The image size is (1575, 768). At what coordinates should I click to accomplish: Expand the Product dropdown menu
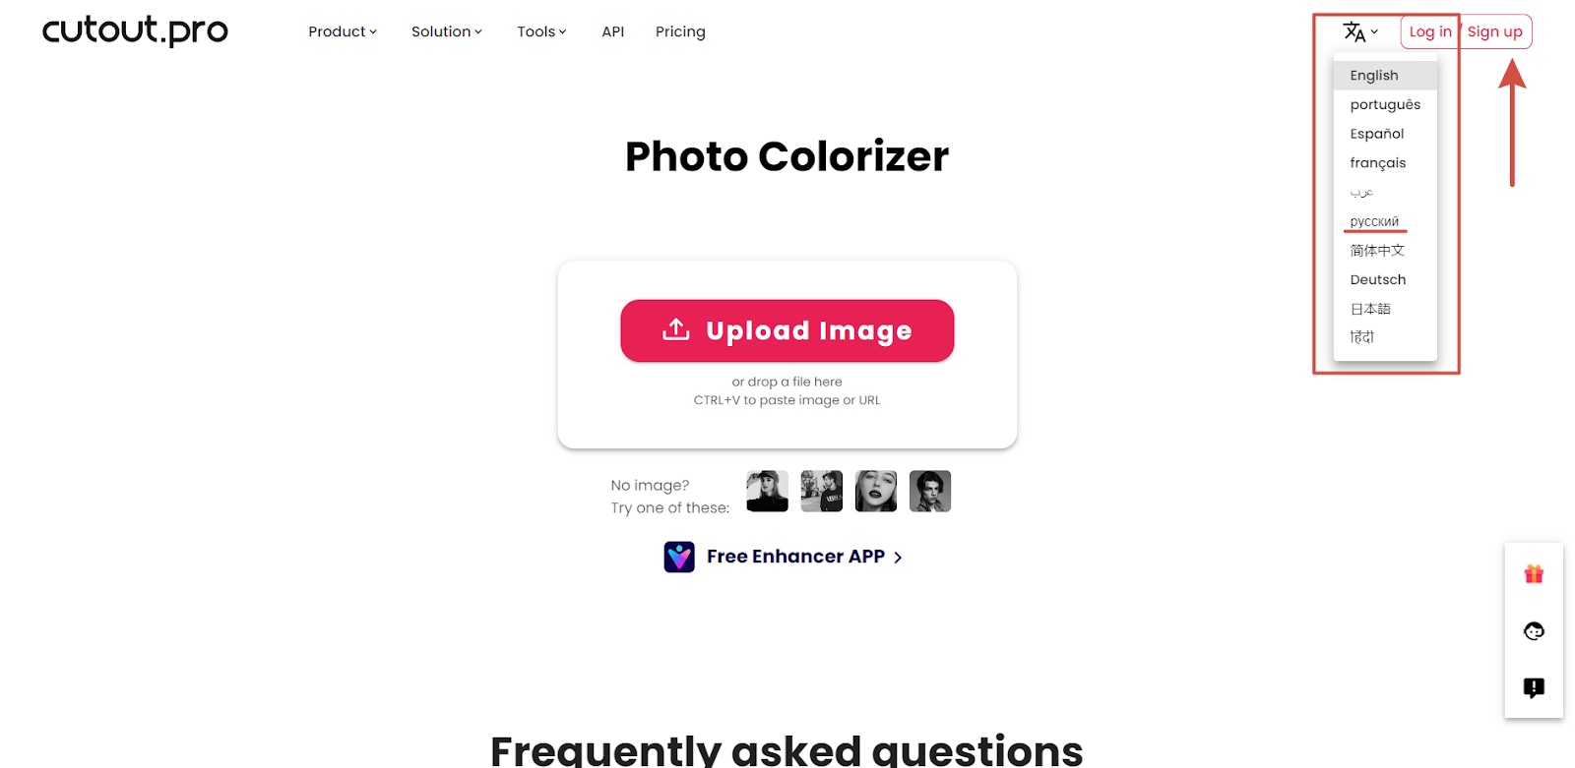pyautogui.click(x=342, y=31)
